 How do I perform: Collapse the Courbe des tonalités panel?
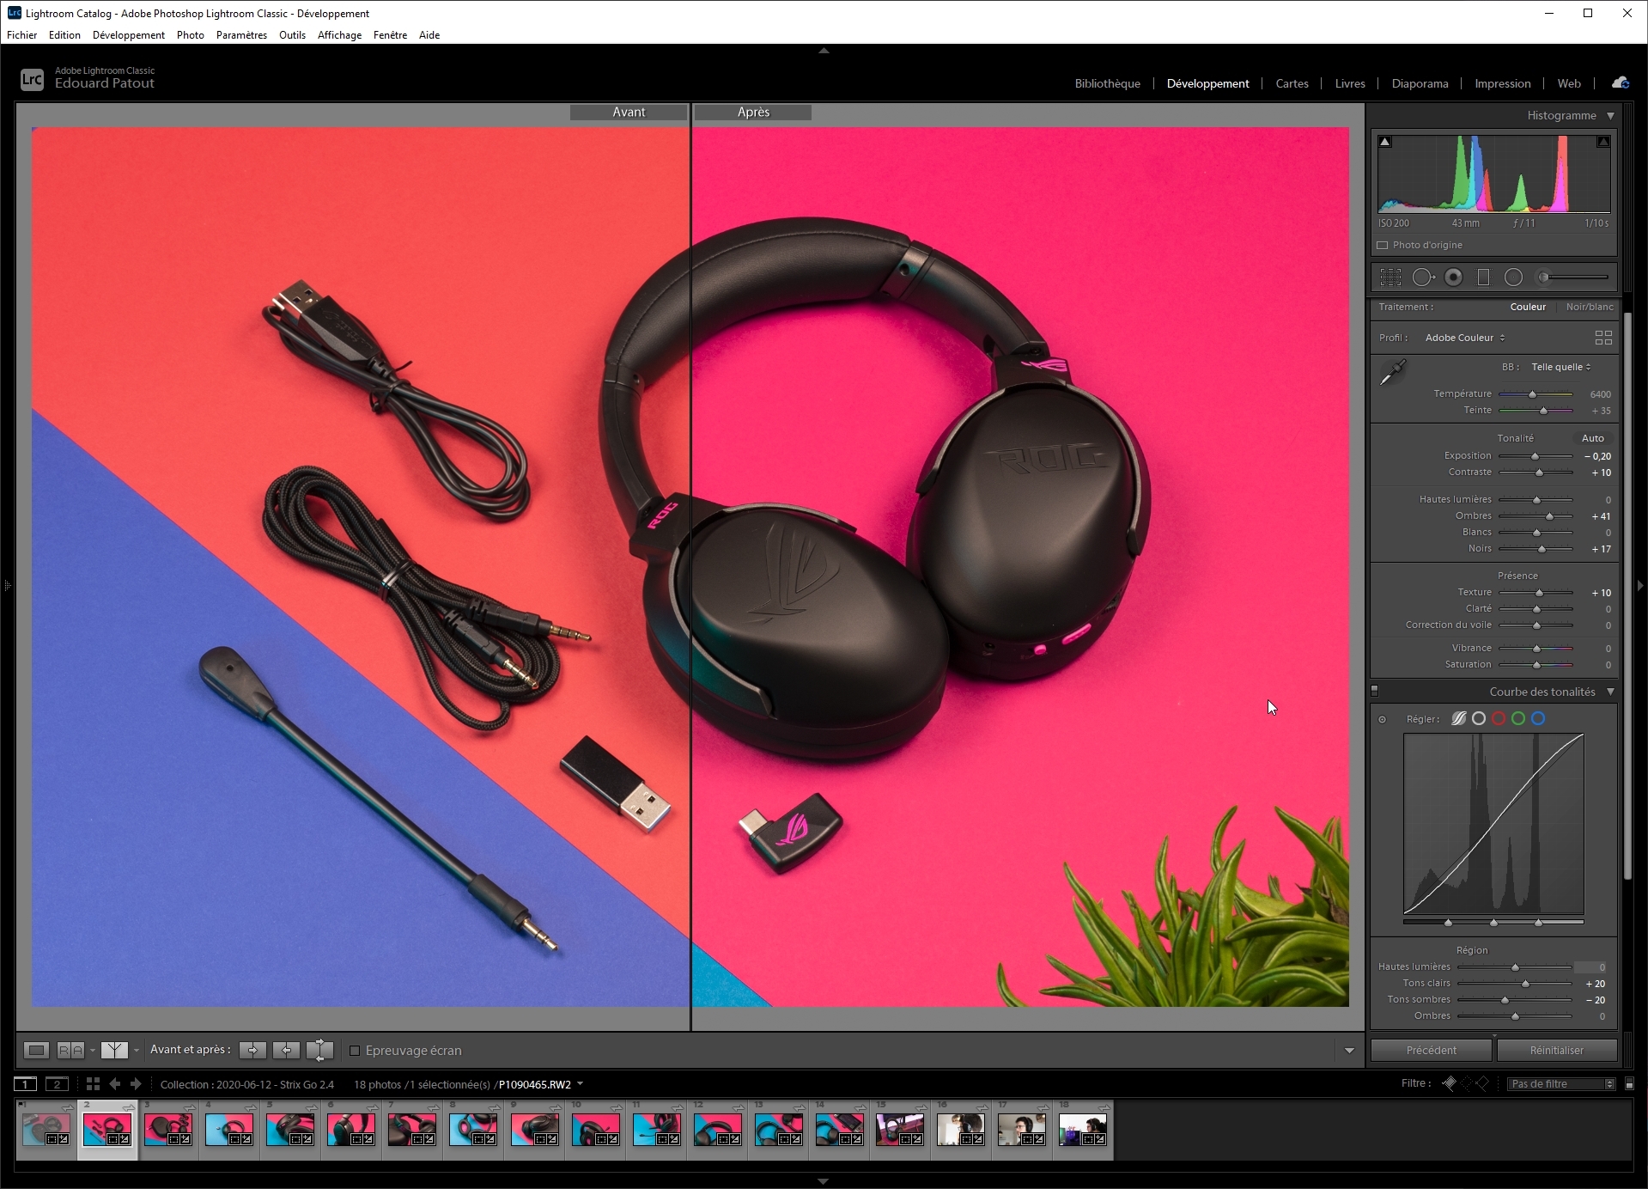click(x=1610, y=692)
